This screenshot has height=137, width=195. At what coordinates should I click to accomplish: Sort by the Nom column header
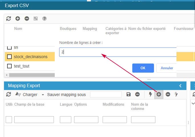[18, 29]
